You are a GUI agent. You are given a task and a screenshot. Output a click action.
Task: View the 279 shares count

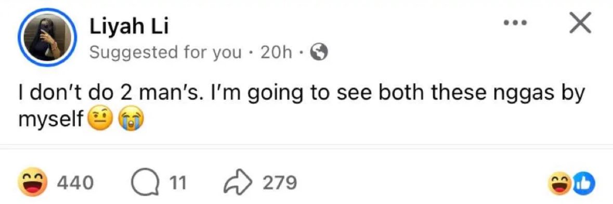(279, 183)
